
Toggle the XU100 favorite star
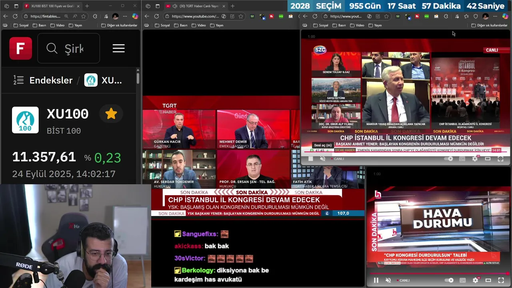(x=111, y=114)
